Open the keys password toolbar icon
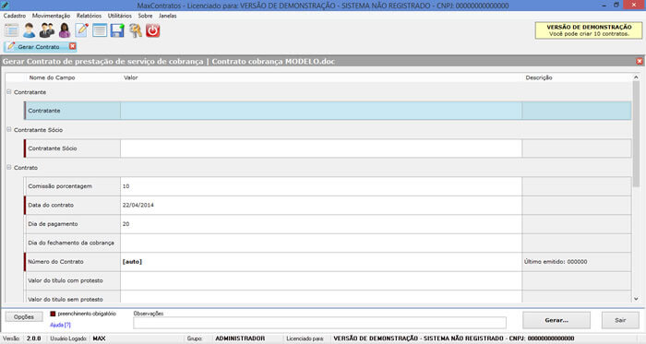This screenshot has width=646, height=344. tap(135, 30)
